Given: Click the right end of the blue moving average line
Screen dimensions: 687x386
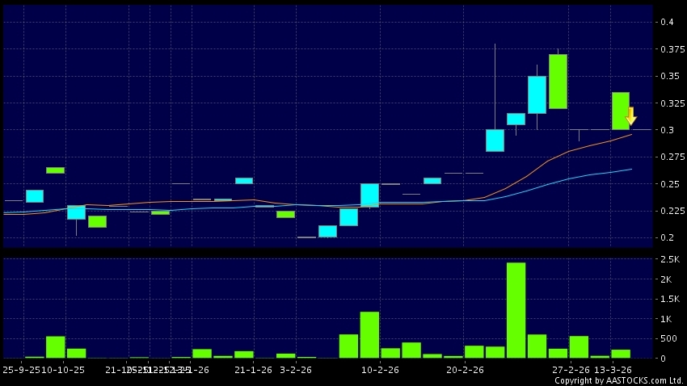Looking at the screenshot, I should click(x=631, y=169).
